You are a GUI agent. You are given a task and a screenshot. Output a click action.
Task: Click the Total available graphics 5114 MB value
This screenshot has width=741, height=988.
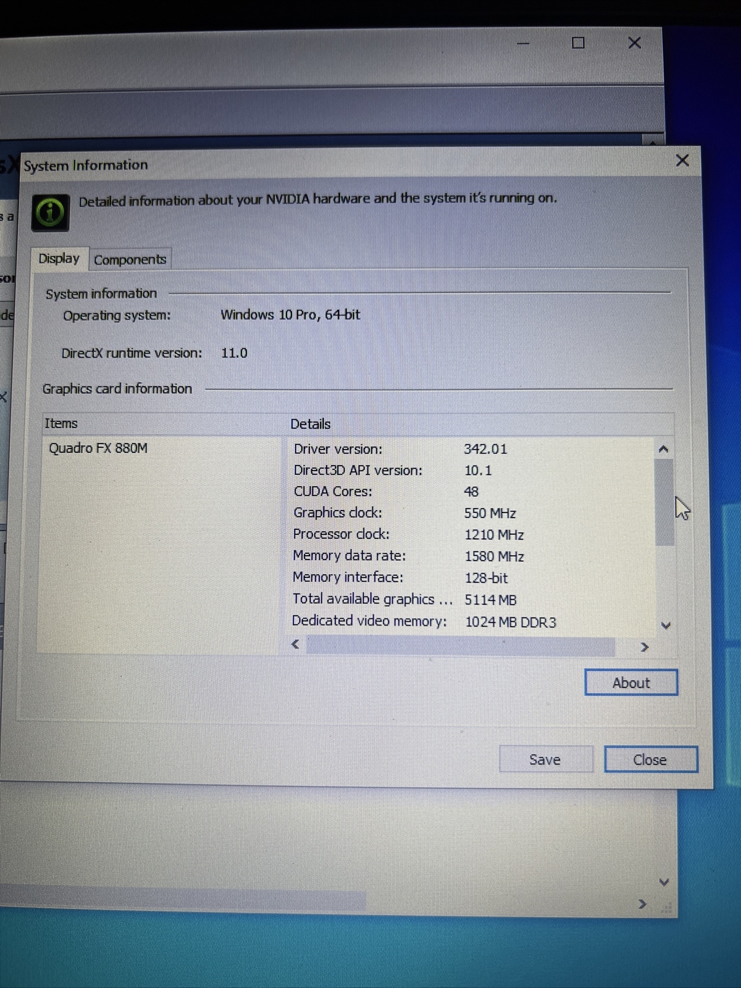pos(491,600)
